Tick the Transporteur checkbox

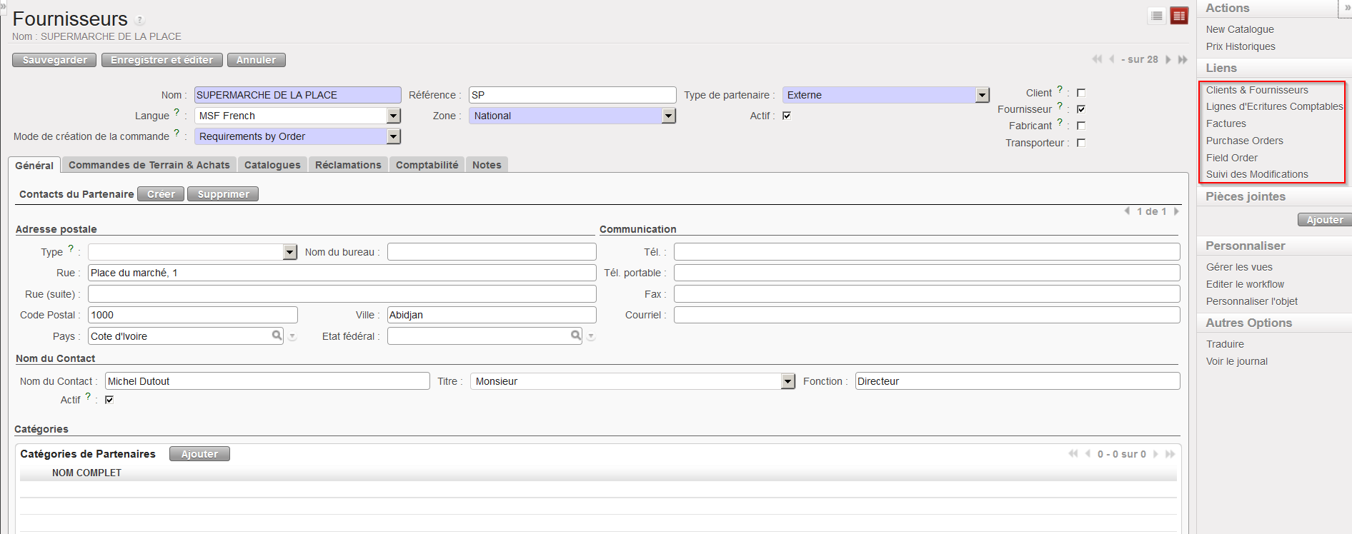[1081, 143]
